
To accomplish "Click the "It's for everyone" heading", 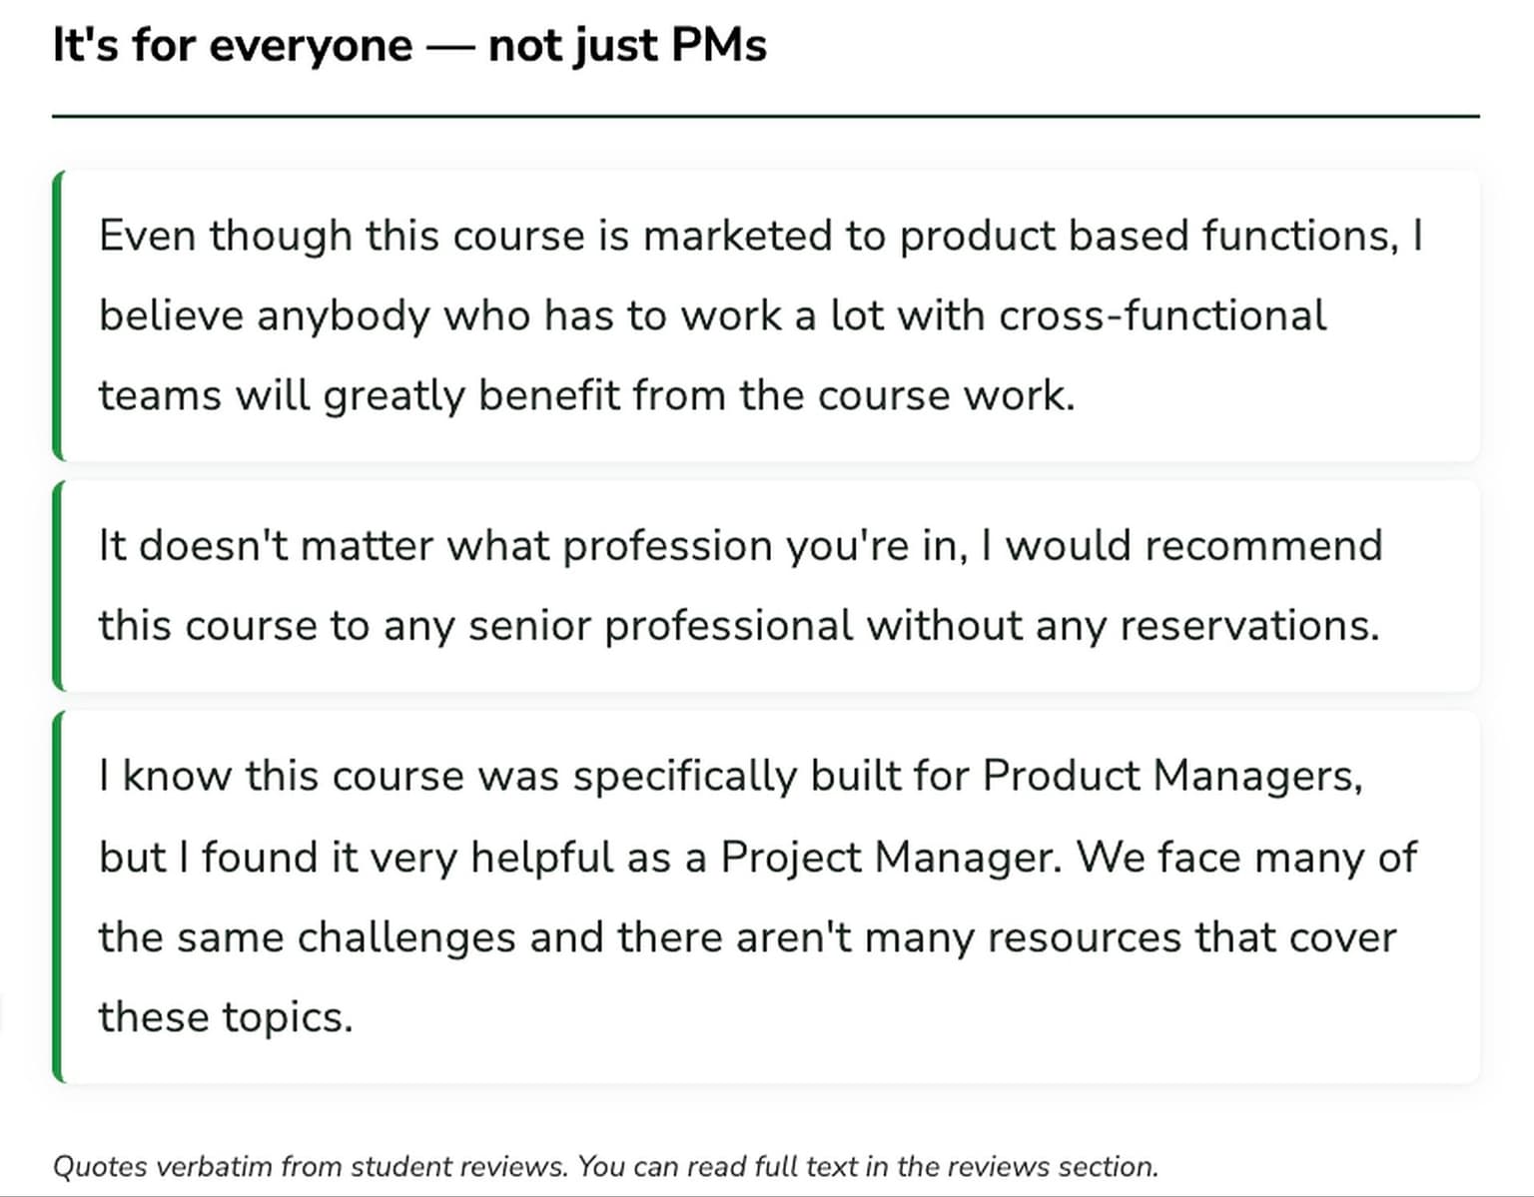I will (232, 46).
